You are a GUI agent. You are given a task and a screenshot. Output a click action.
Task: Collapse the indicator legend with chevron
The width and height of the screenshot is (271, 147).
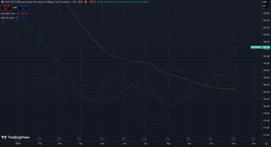point(3,22)
